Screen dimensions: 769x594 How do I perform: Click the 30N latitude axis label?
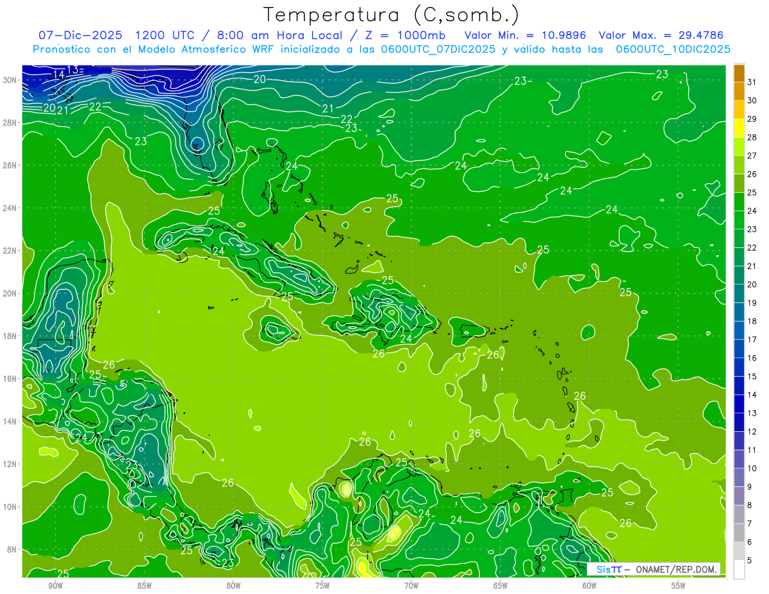point(10,80)
